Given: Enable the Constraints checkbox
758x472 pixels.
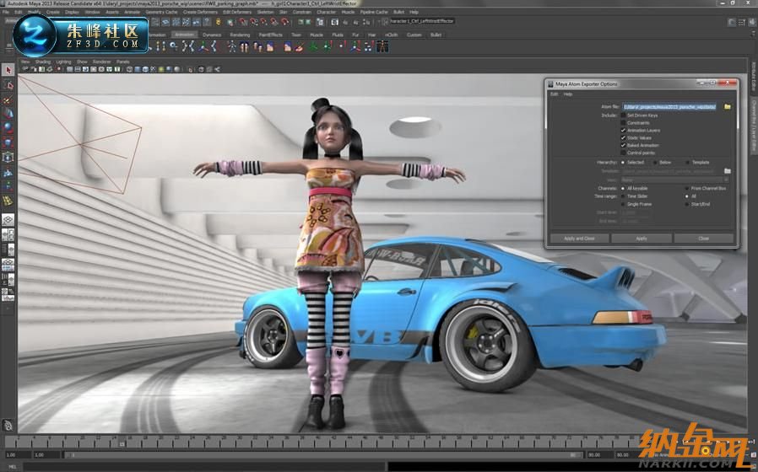Looking at the screenshot, I should click(x=624, y=122).
